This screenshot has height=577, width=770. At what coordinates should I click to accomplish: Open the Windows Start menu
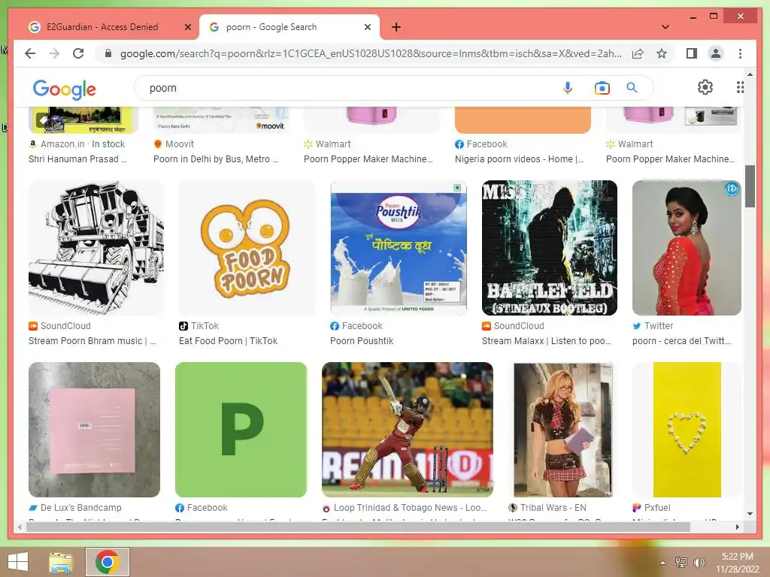[18, 562]
